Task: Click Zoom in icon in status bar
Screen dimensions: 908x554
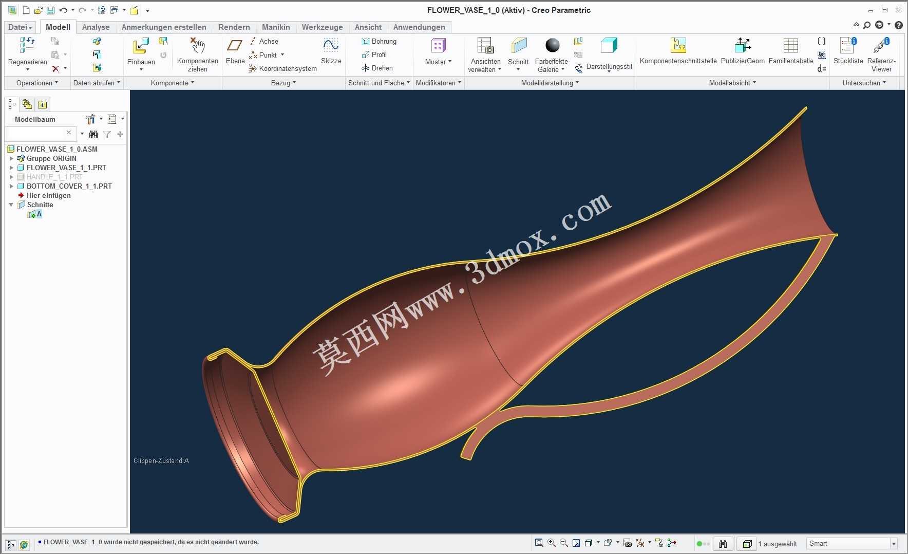Action: [x=552, y=543]
